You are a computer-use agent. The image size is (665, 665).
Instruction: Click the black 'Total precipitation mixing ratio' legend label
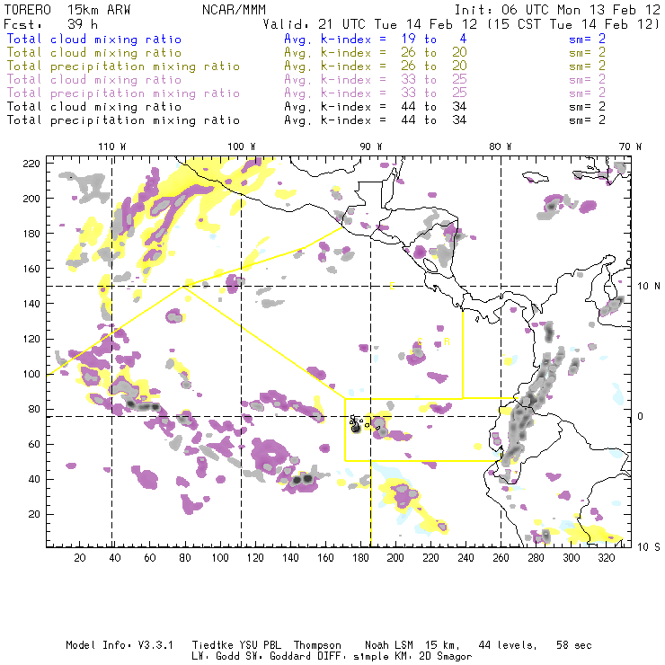tap(123, 120)
